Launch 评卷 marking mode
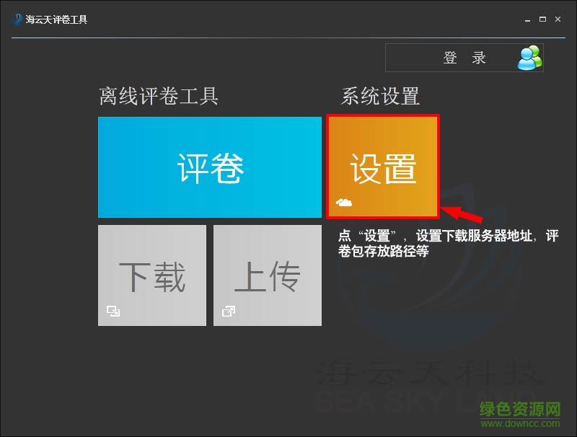 (209, 166)
